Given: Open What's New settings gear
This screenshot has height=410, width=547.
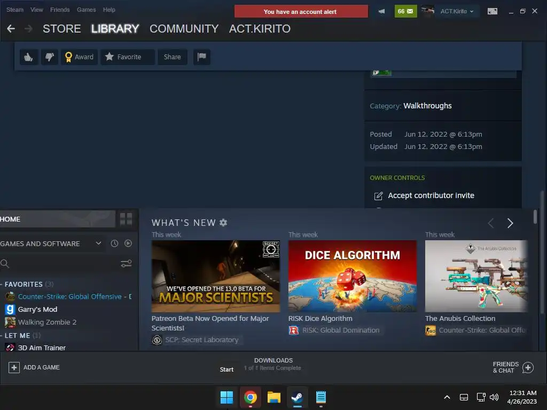Looking at the screenshot, I should [x=223, y=223].
